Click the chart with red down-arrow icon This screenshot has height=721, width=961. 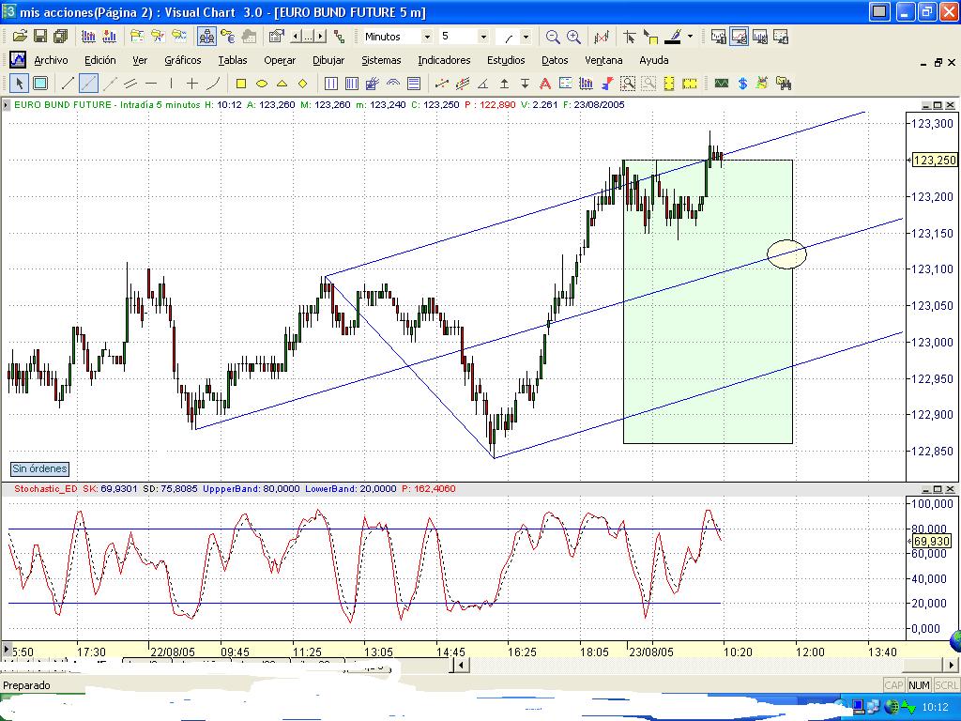(110, 37)
